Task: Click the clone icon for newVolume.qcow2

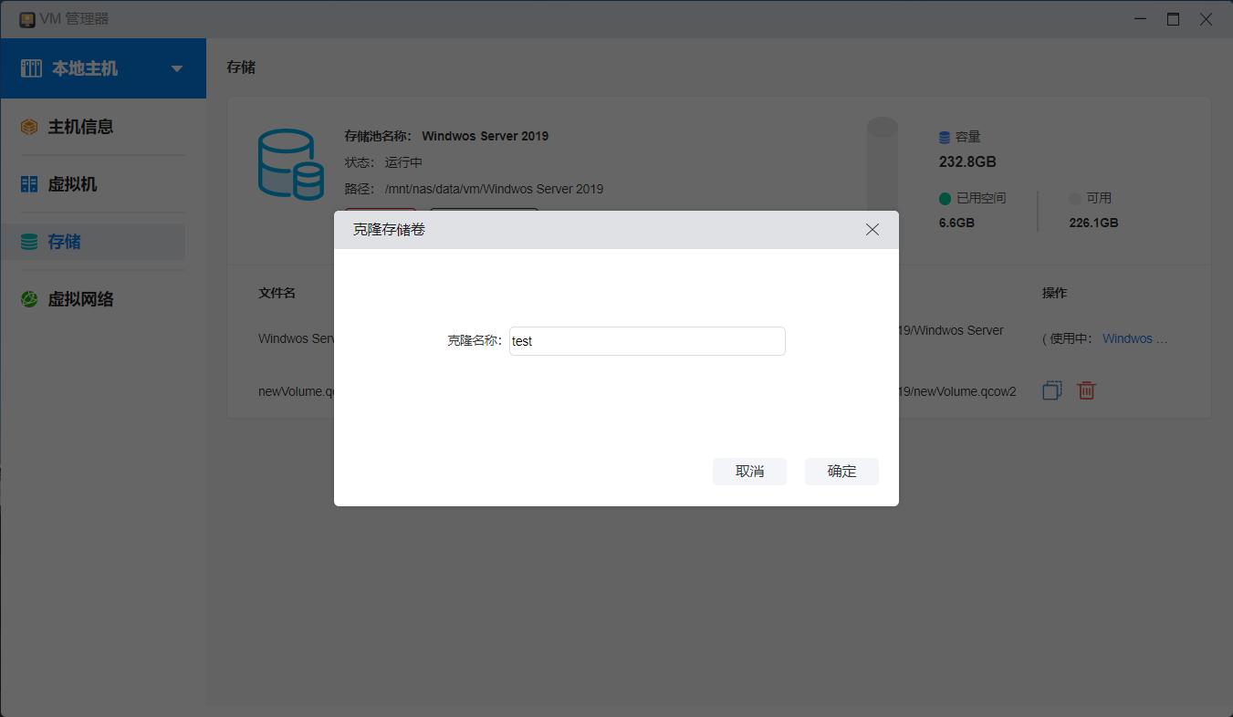Action: click(x=1052, y=390)
